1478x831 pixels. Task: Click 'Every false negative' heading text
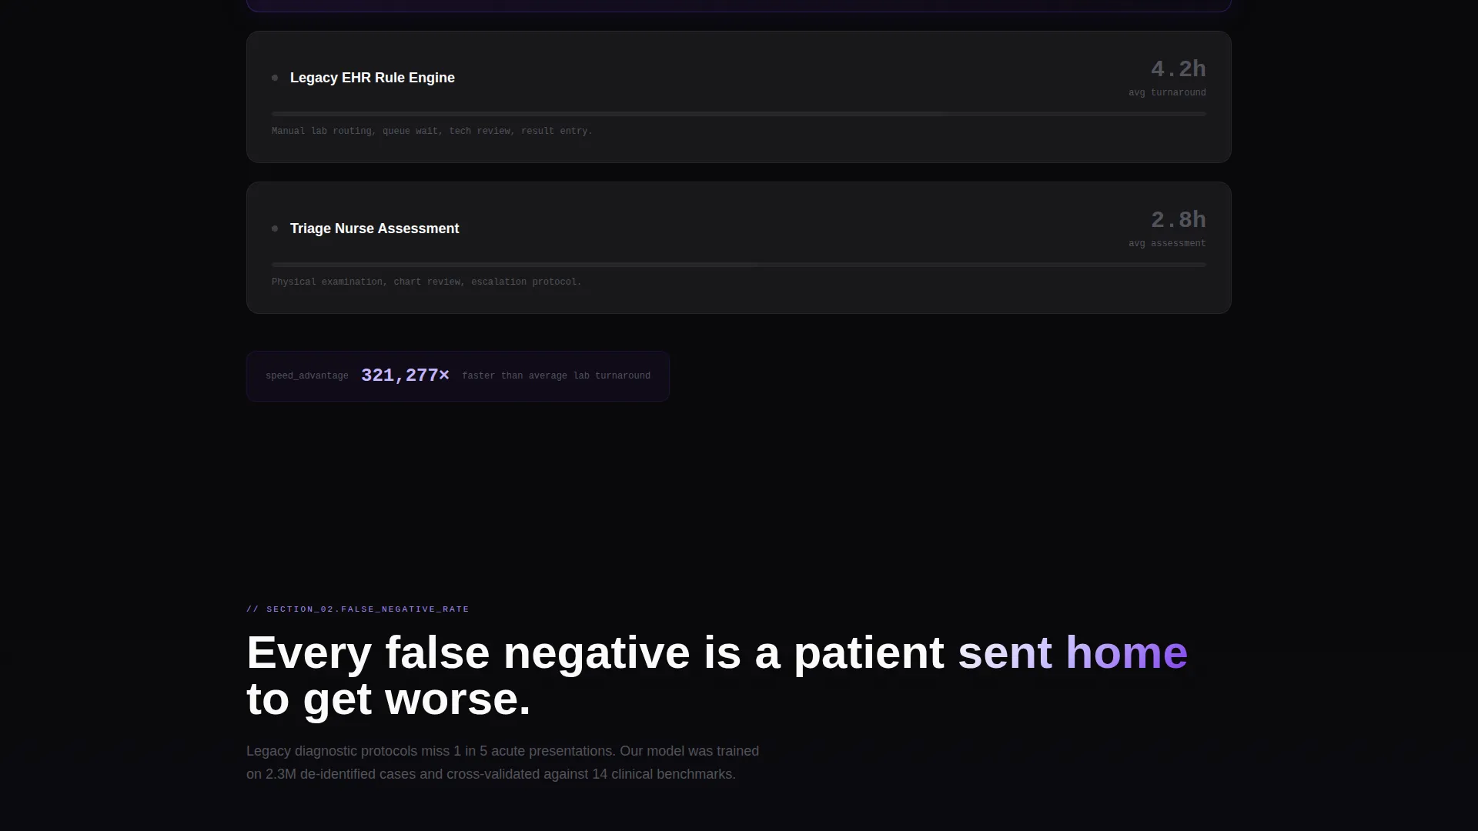pos(468,652)
